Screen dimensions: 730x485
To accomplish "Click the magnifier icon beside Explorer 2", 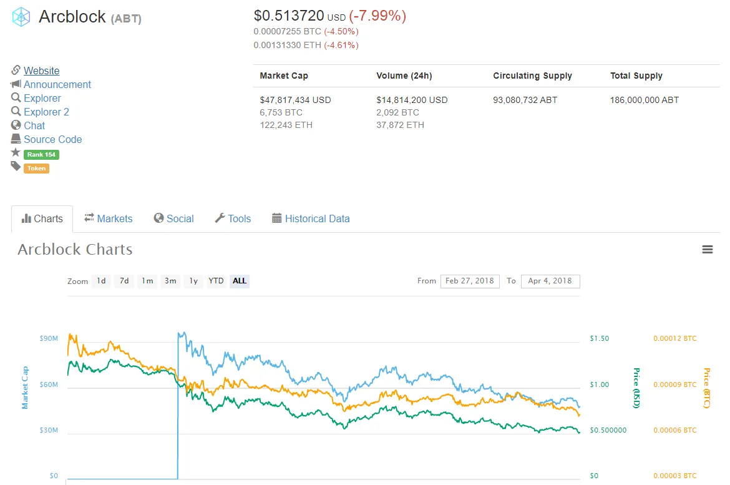I will (16, 111).
